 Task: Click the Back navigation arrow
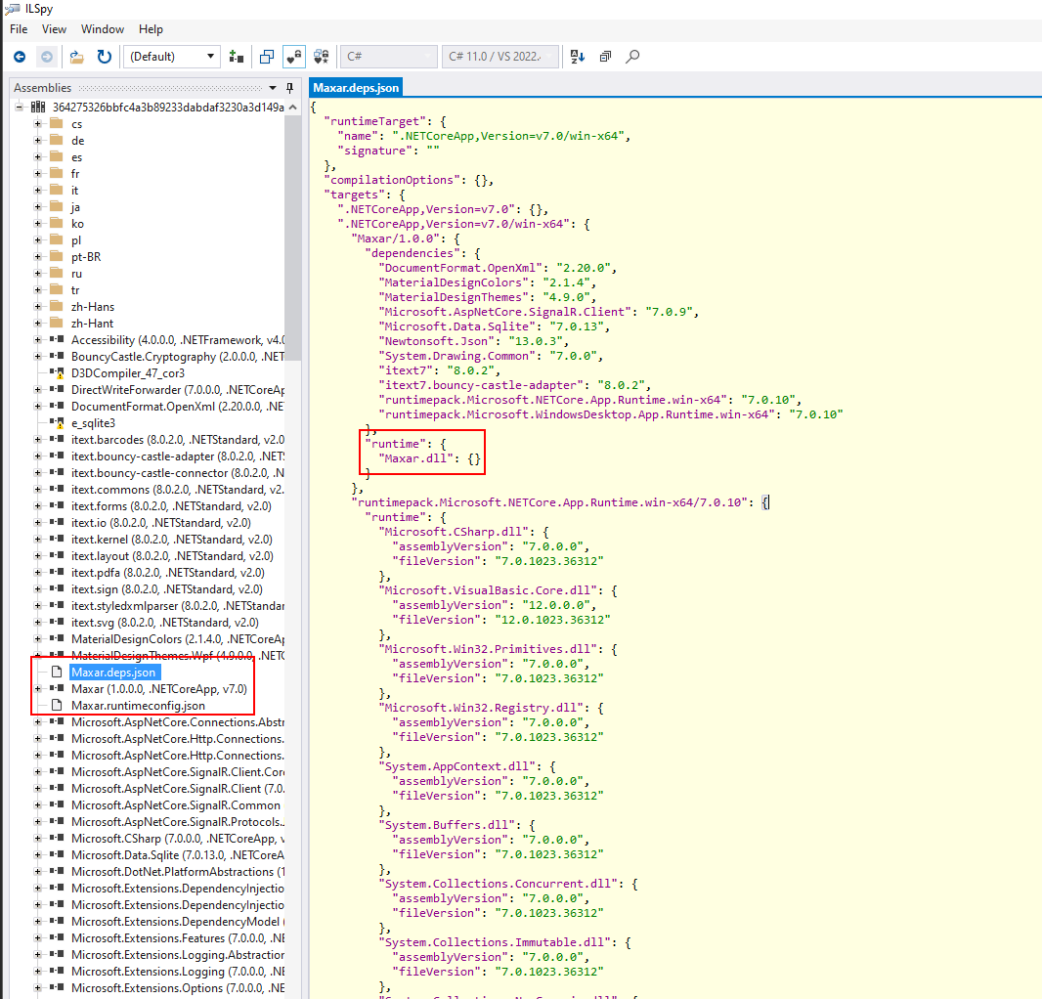coord(19,57)
